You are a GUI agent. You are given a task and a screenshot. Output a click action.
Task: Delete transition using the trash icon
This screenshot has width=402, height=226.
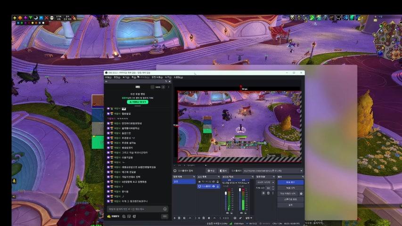point(268,193)
